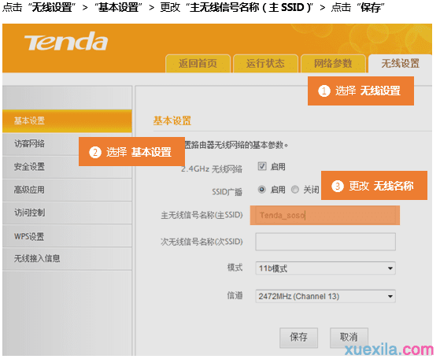Open the 网络参数 tab

click(333, 64)
